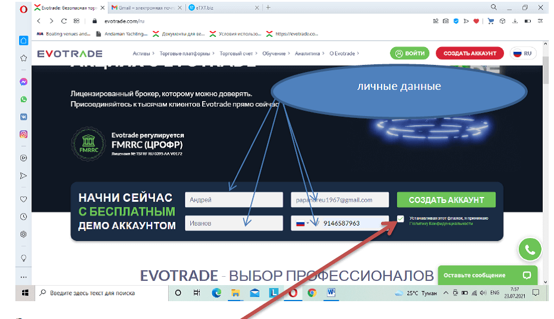554x319 pixels.
Task: Open Opera sidebar settings gear
Action: [x=23, y=234]
